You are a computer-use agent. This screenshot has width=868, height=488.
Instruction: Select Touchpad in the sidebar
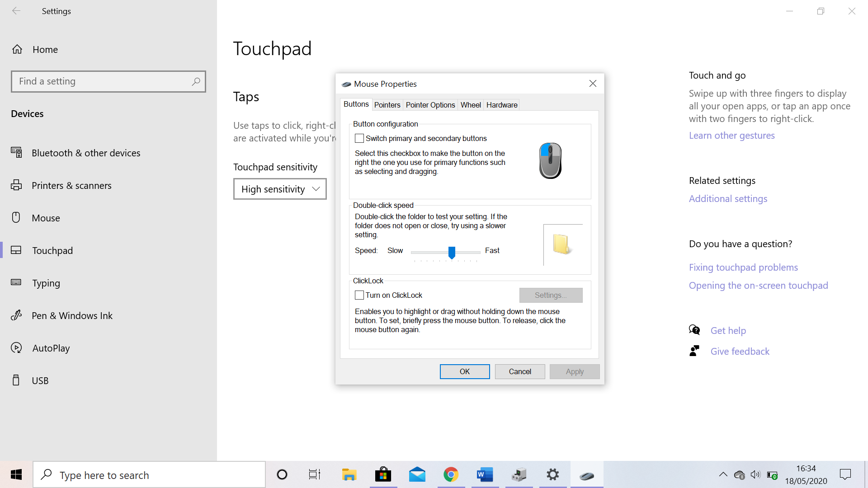[x=52, y=250]
